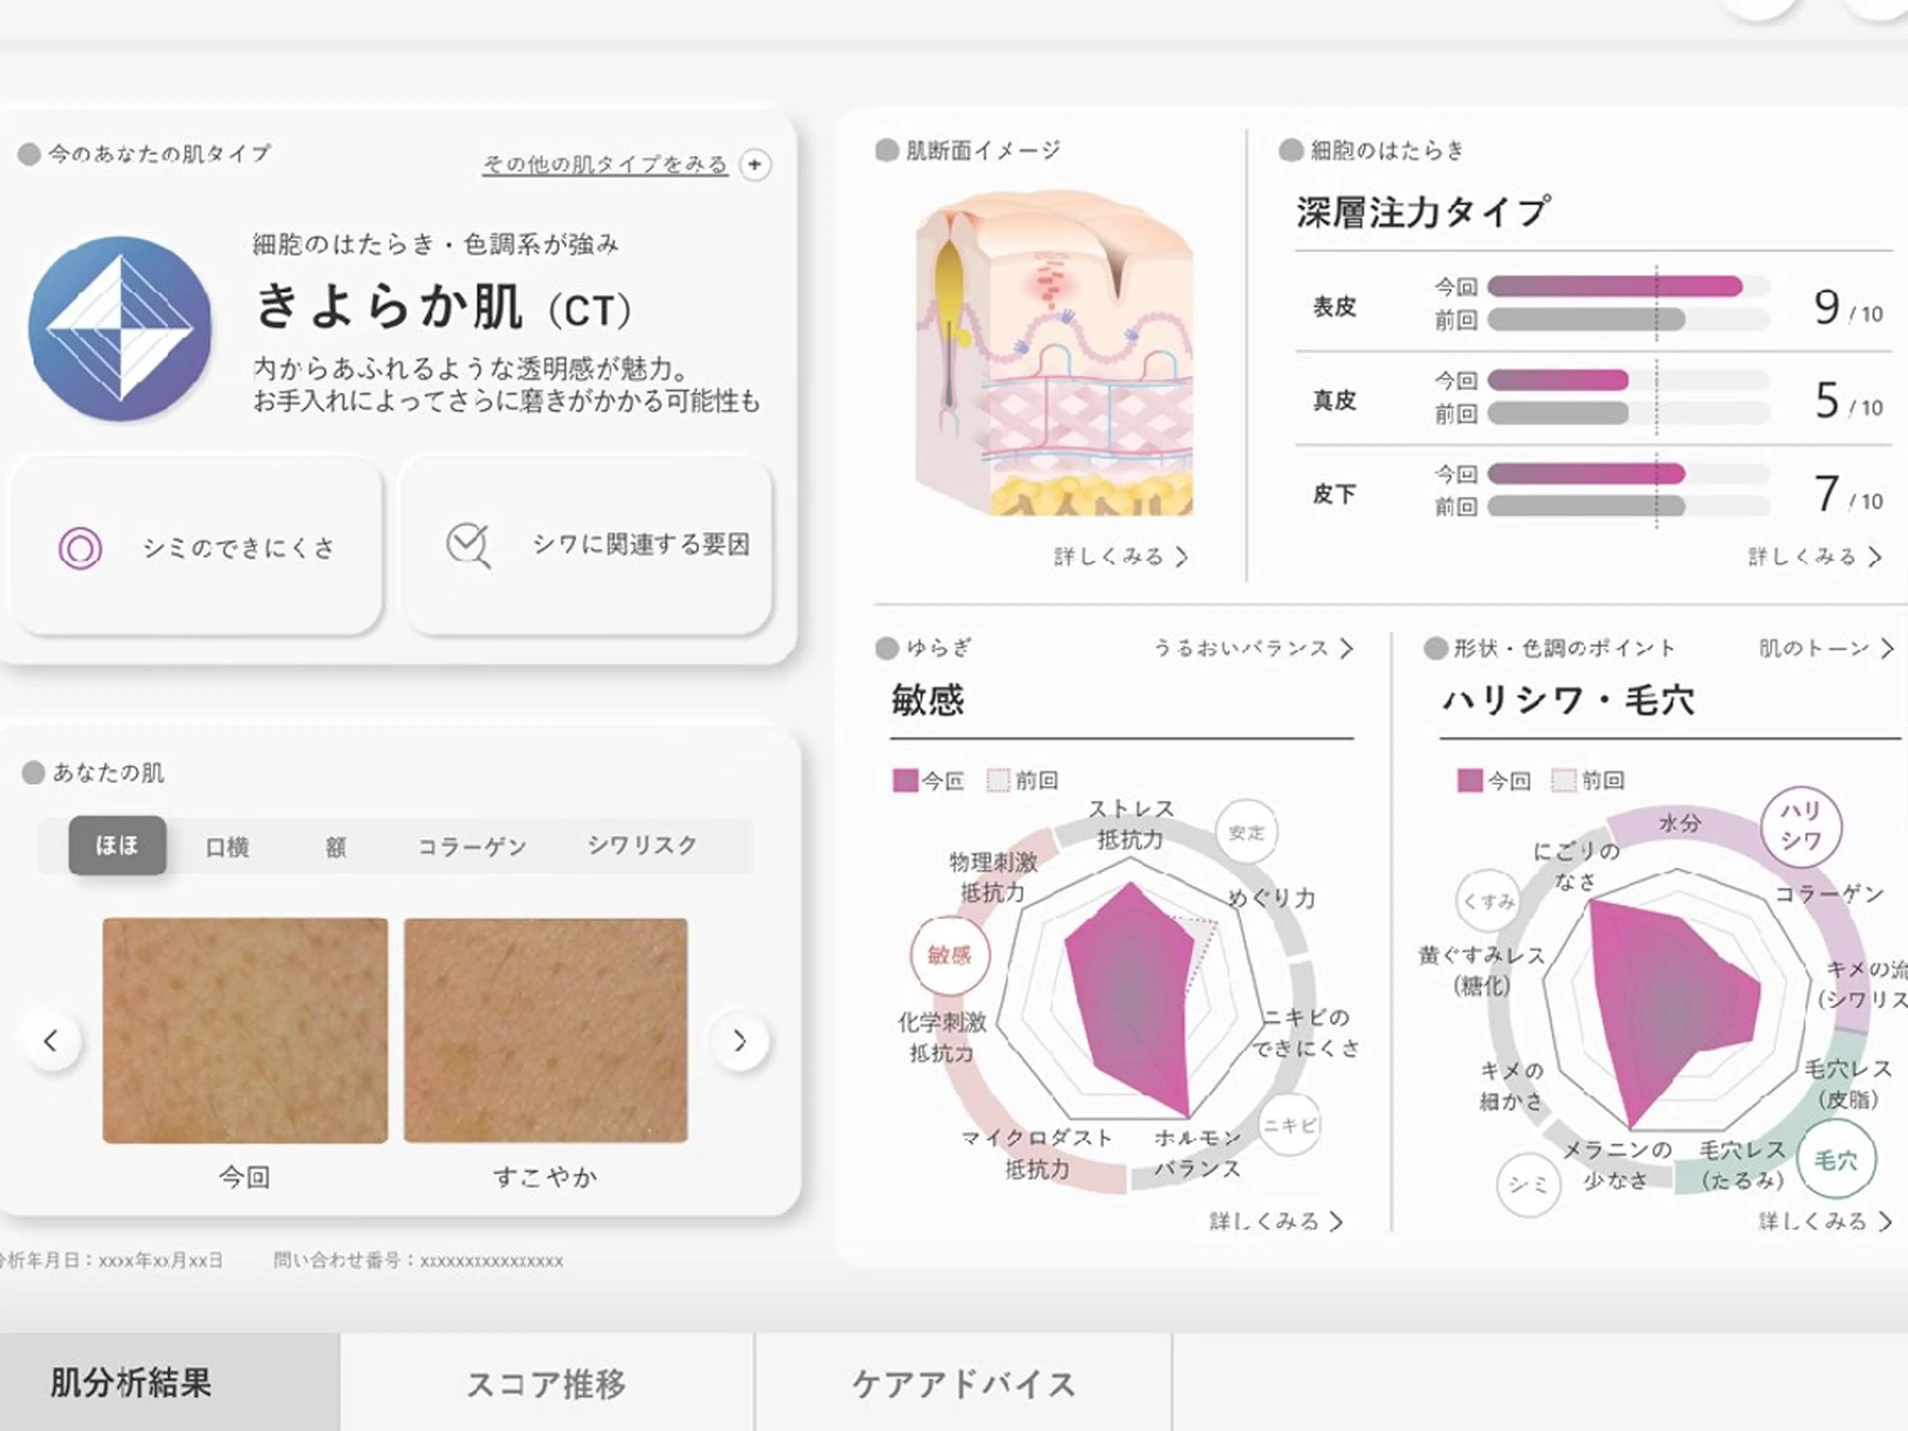The image size is (1908, 1431).
Task: Click the シミ circle badge below the chart
Action: click(x=1527, y=1185)
